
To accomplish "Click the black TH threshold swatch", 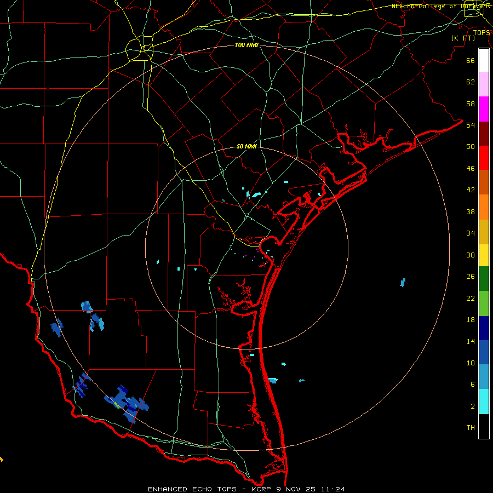I will [484, 426].
